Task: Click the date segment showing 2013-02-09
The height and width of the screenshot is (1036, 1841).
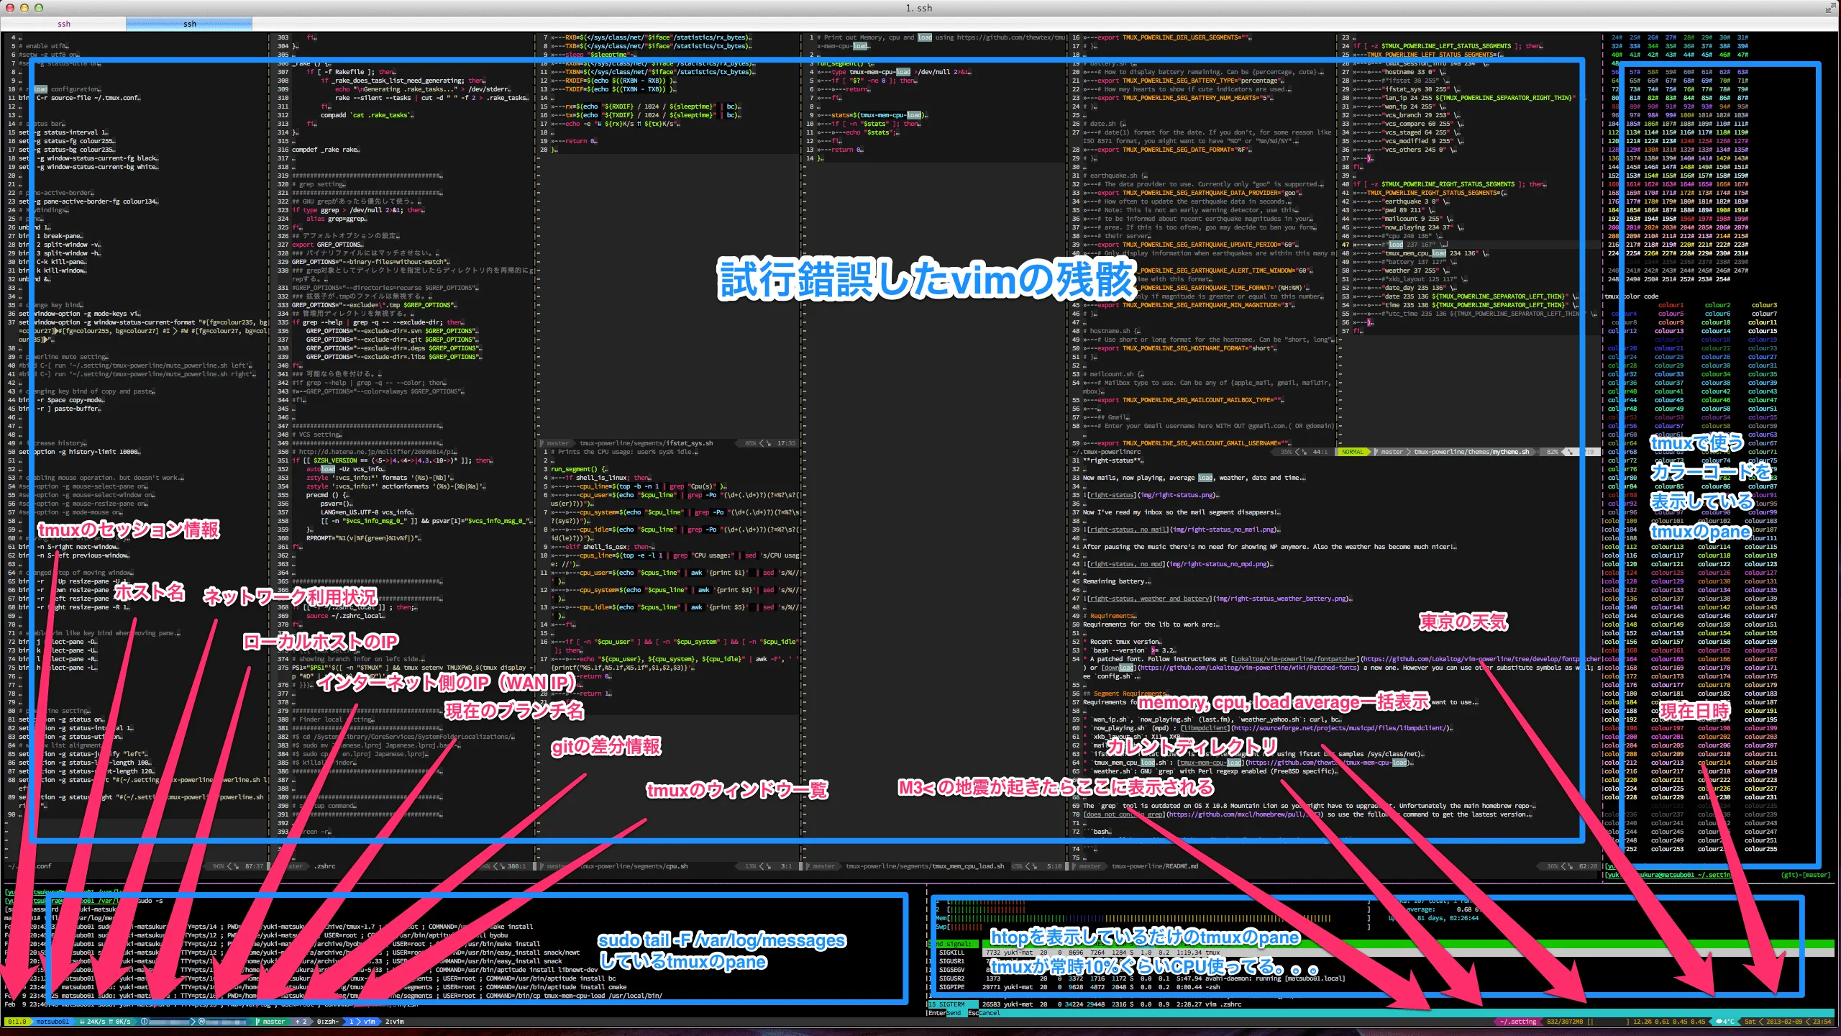Action: point(1785,1021)
